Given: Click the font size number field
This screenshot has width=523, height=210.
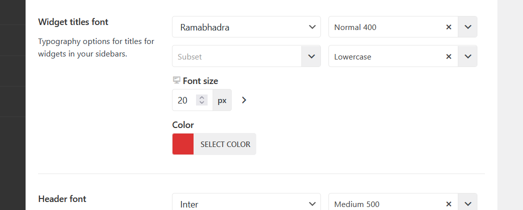Looking at the screenshot, I should pyautogui.click(x=184, y=100).
